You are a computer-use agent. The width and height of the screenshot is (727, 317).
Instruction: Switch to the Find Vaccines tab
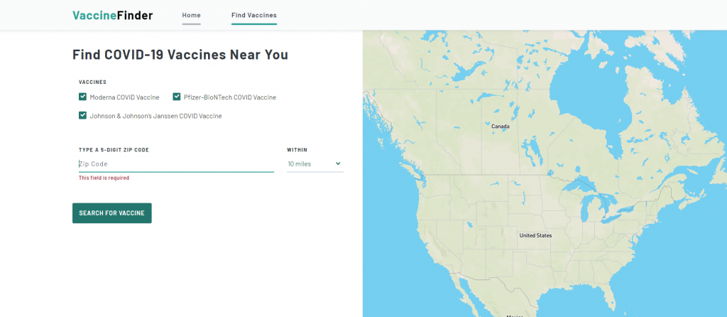253,15
